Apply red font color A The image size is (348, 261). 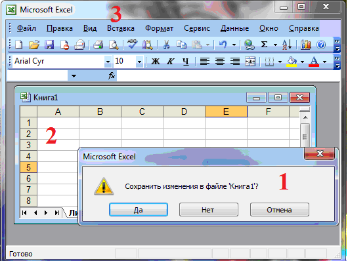click(314, 62)
